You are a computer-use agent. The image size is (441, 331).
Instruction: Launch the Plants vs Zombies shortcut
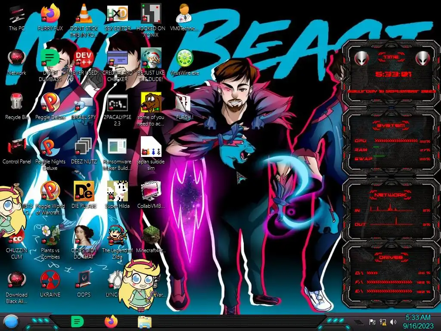pos(50,235)
